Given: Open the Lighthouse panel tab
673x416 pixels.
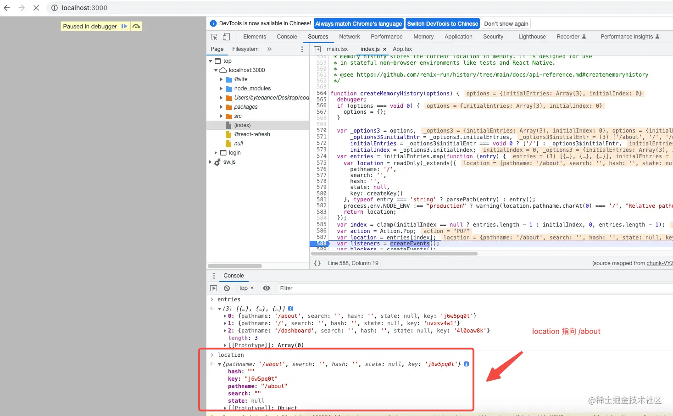Looking at the screenshot, I should point(532,37).
